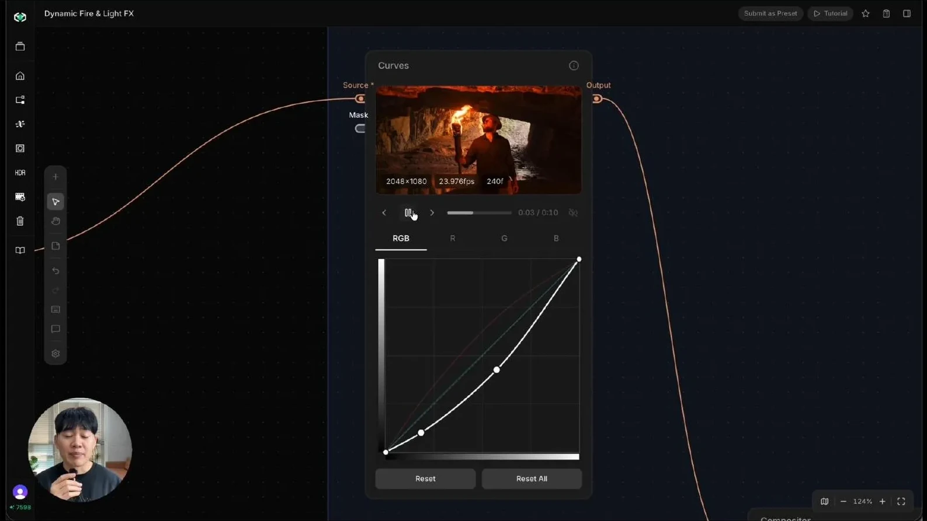Click the Dynamic Fire & Light FX title

tap(89, 13)
